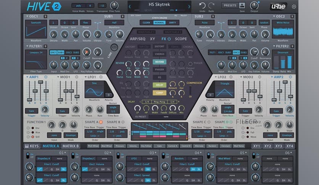Go to next preset with right arrow
The height and width of the screenshot is (185, 319).
tap(188, 6)
